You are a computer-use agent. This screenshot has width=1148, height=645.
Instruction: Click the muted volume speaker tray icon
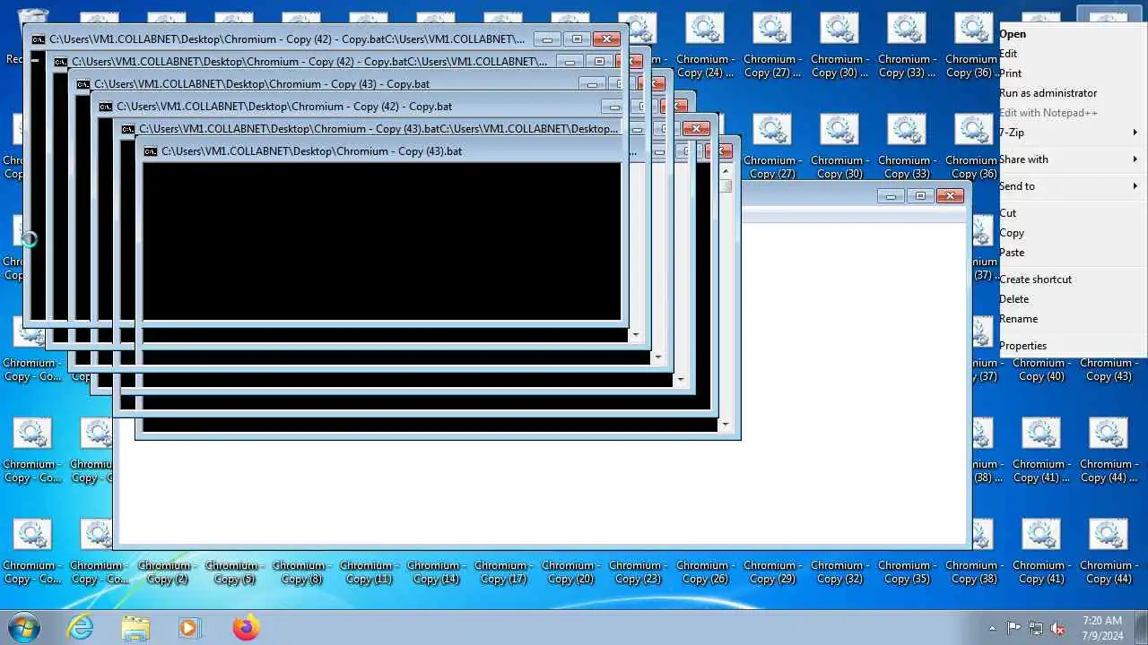click(x=1058, y=628)
